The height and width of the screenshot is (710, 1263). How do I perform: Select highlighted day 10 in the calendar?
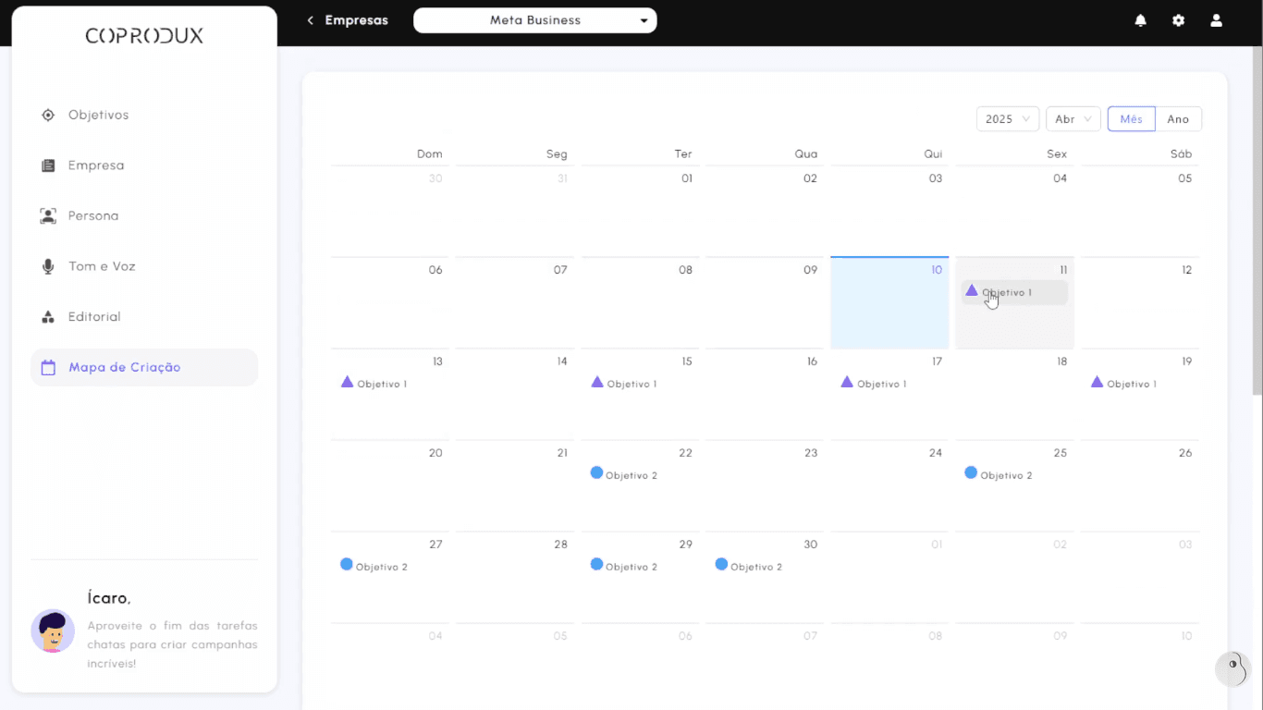coord(889,303)
